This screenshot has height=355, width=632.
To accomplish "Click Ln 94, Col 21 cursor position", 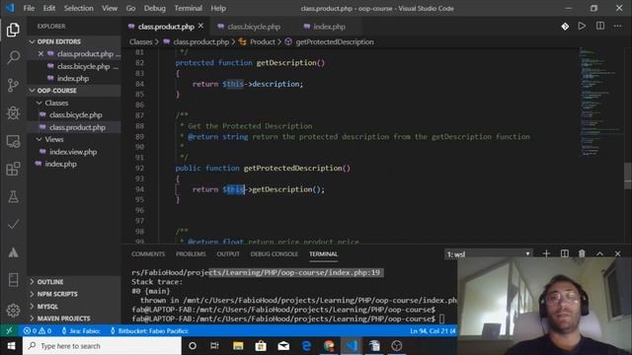I will click(x=433, y=331).
